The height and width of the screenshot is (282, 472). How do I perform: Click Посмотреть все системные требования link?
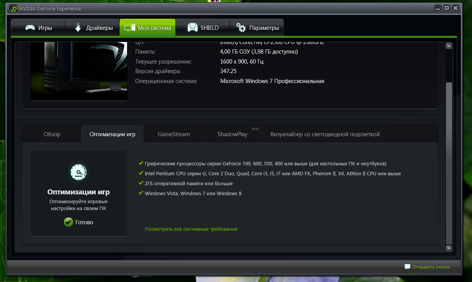click(191, 229)
